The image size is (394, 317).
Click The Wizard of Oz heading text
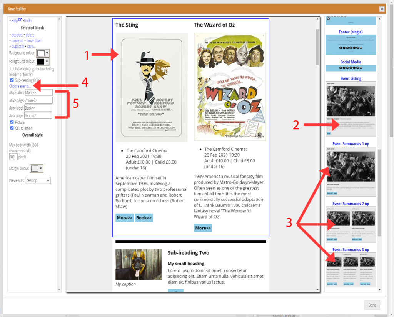tap(214, 25)
